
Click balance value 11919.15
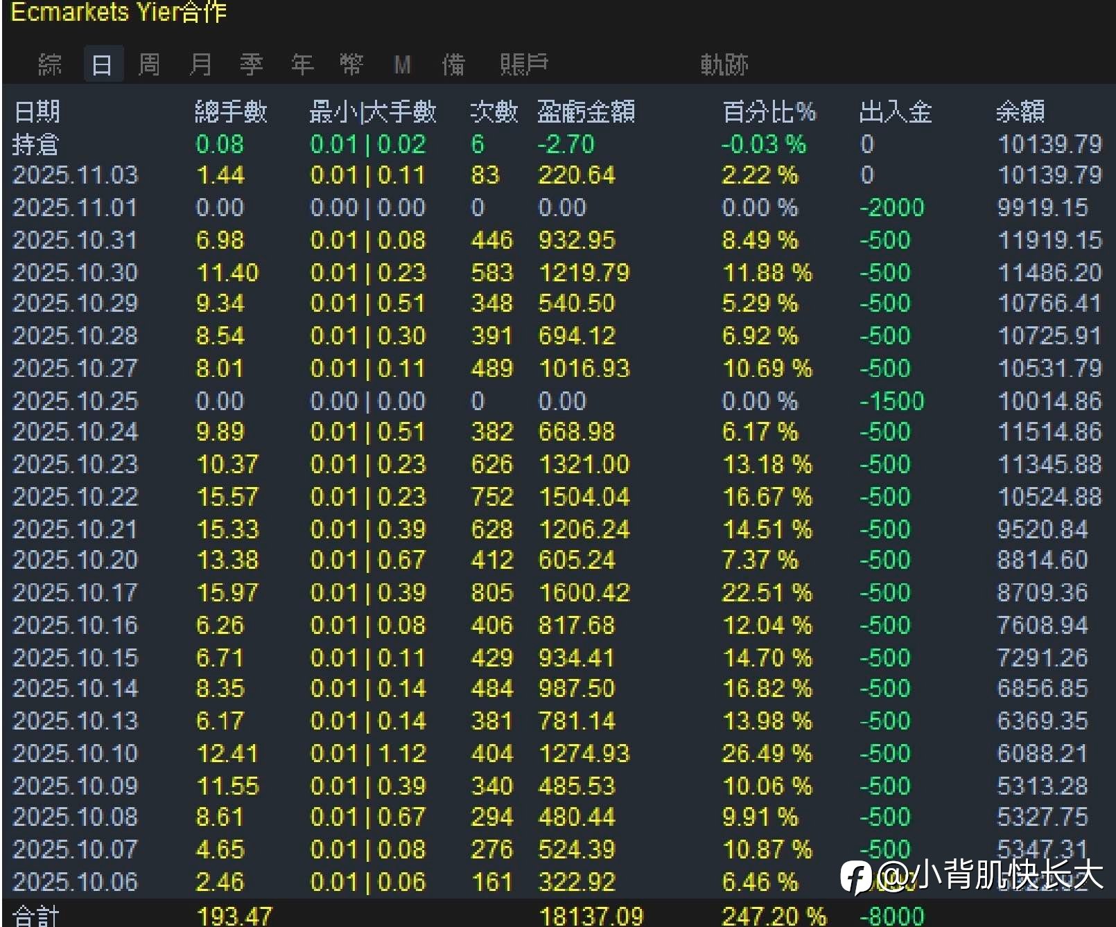(1049, 240)
